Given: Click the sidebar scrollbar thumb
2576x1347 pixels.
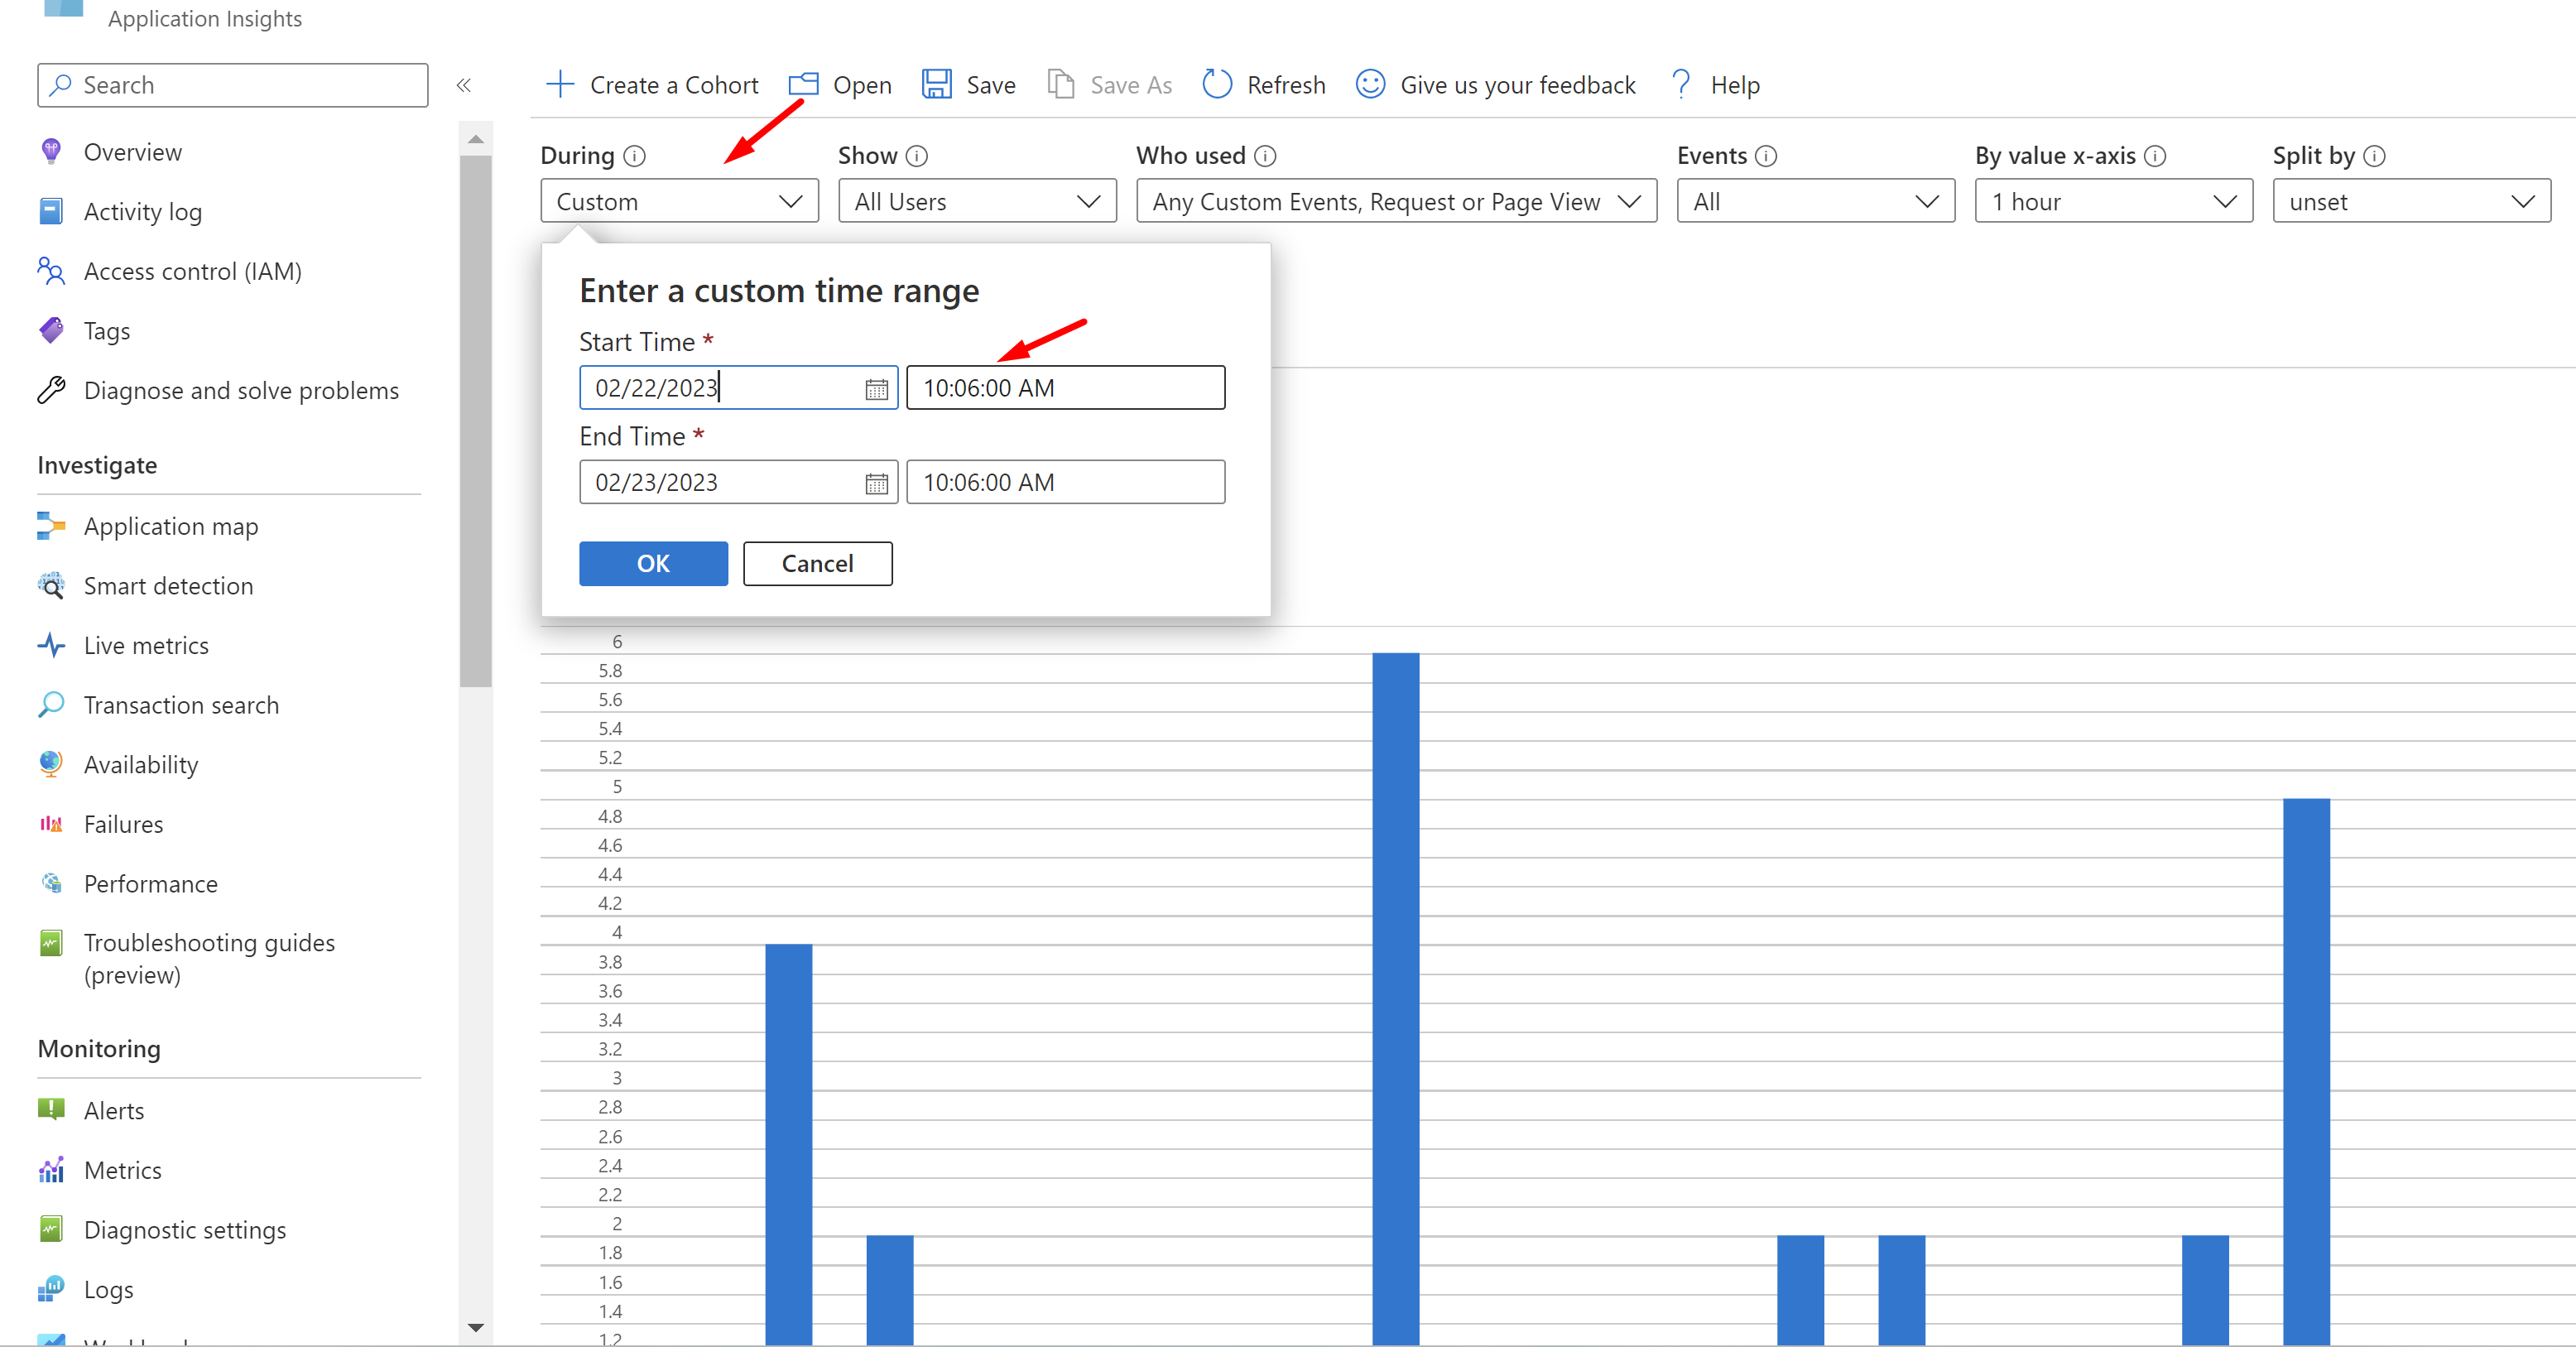Looking at the screenshot, I should click(x=476, y=421).
